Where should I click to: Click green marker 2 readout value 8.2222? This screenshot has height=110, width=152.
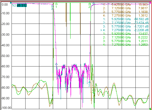(143, 37)
